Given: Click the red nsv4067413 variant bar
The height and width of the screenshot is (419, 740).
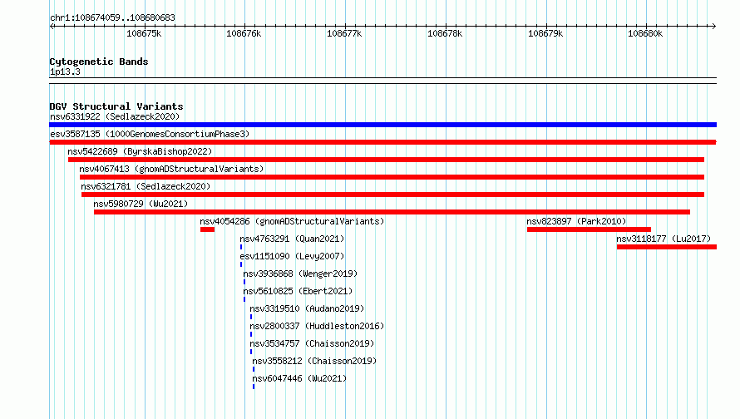Looking at the screenshot, I should [x=392, y=177].
